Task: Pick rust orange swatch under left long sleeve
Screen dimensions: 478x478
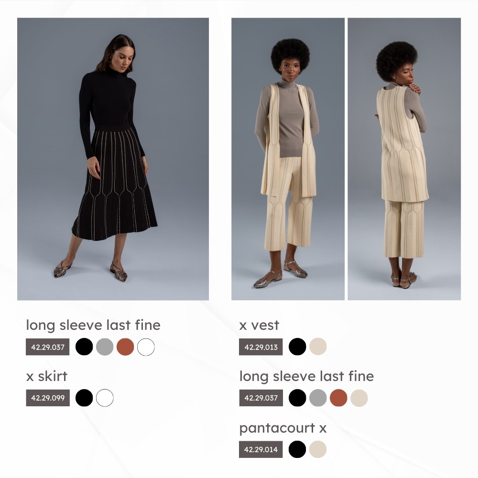Action: [125, 347]
